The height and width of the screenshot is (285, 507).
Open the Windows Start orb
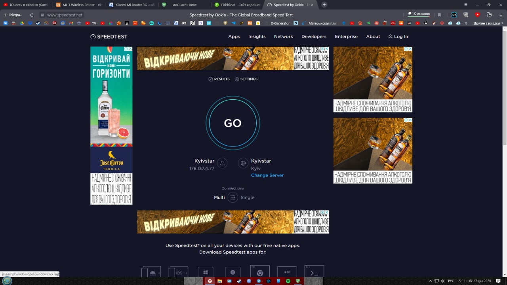tap(7, 281)
